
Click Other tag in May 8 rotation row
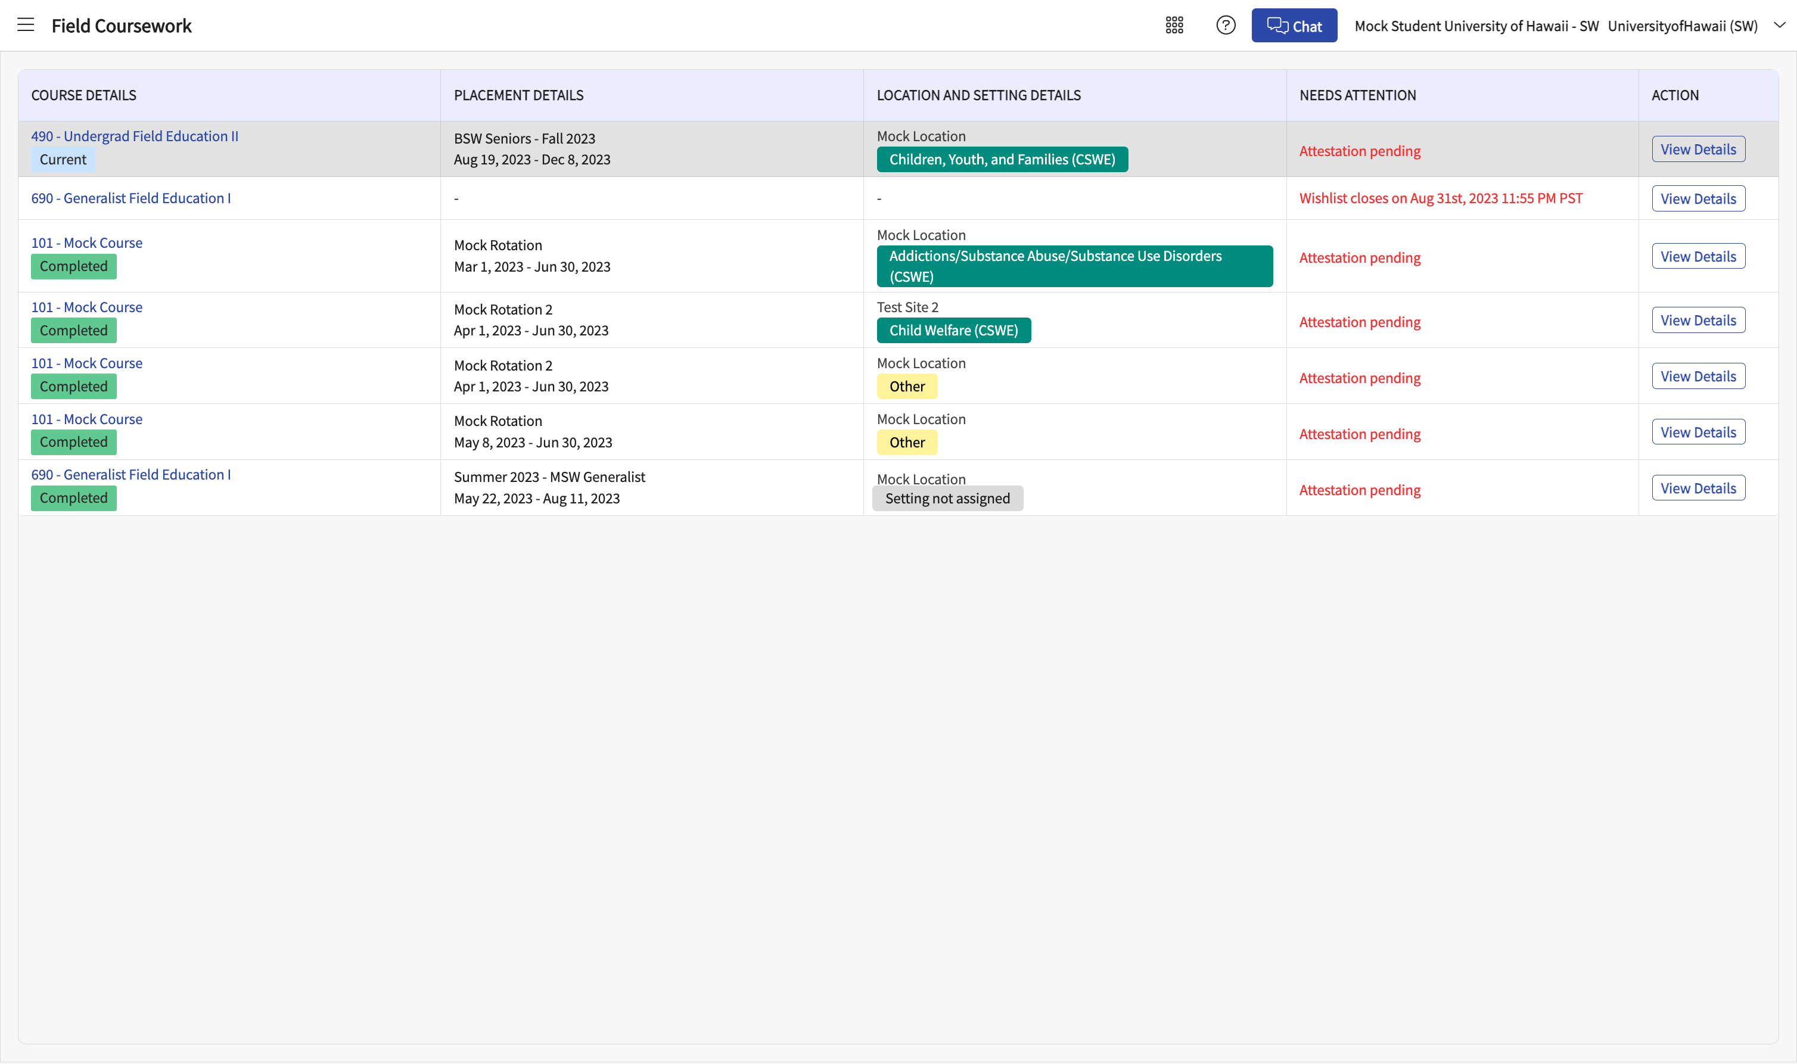[906, 443]
